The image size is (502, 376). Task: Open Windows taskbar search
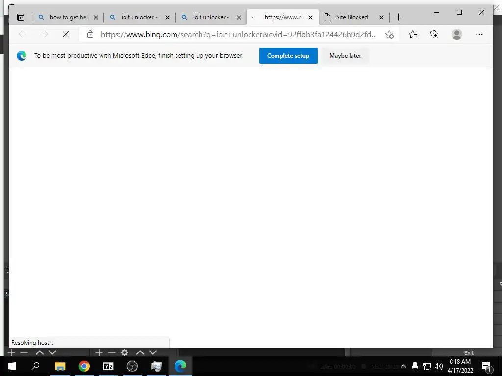[35, 366]
